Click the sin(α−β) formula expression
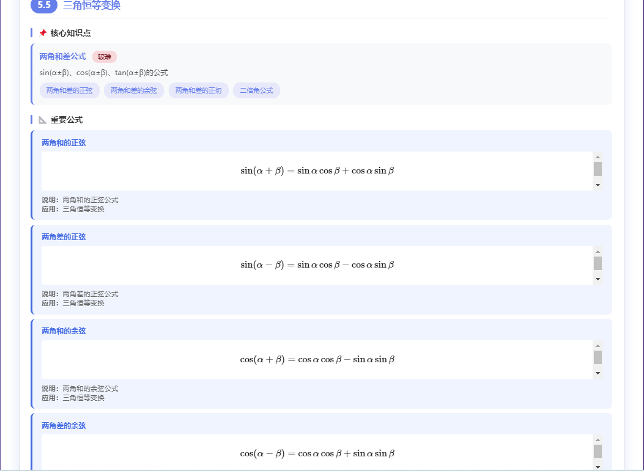This screenshot has height=471, width=644. (x=317, y=265)
